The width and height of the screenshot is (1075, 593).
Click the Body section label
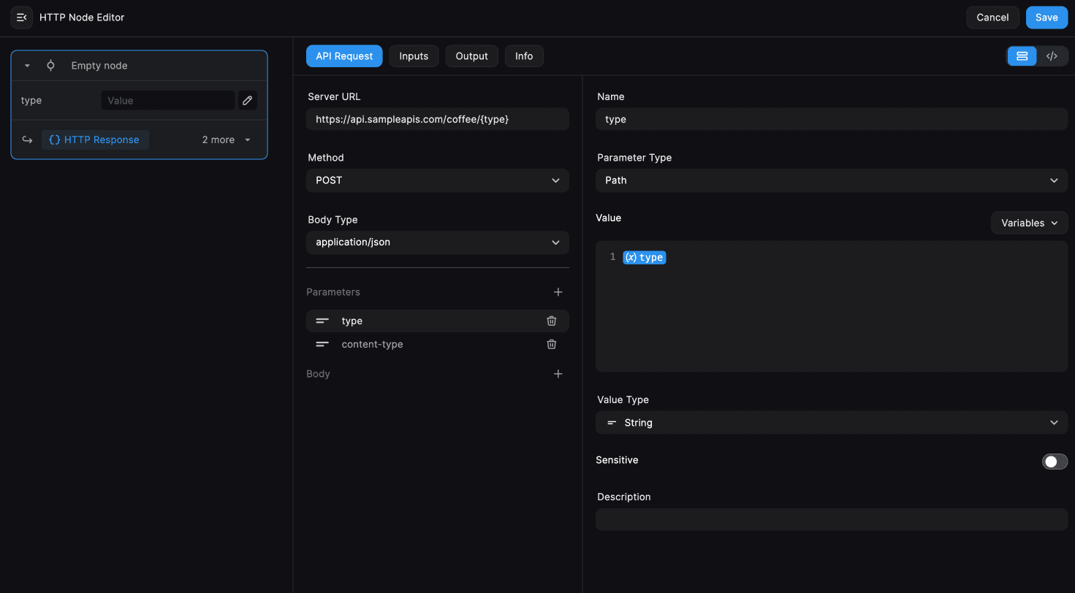point(319,374)
